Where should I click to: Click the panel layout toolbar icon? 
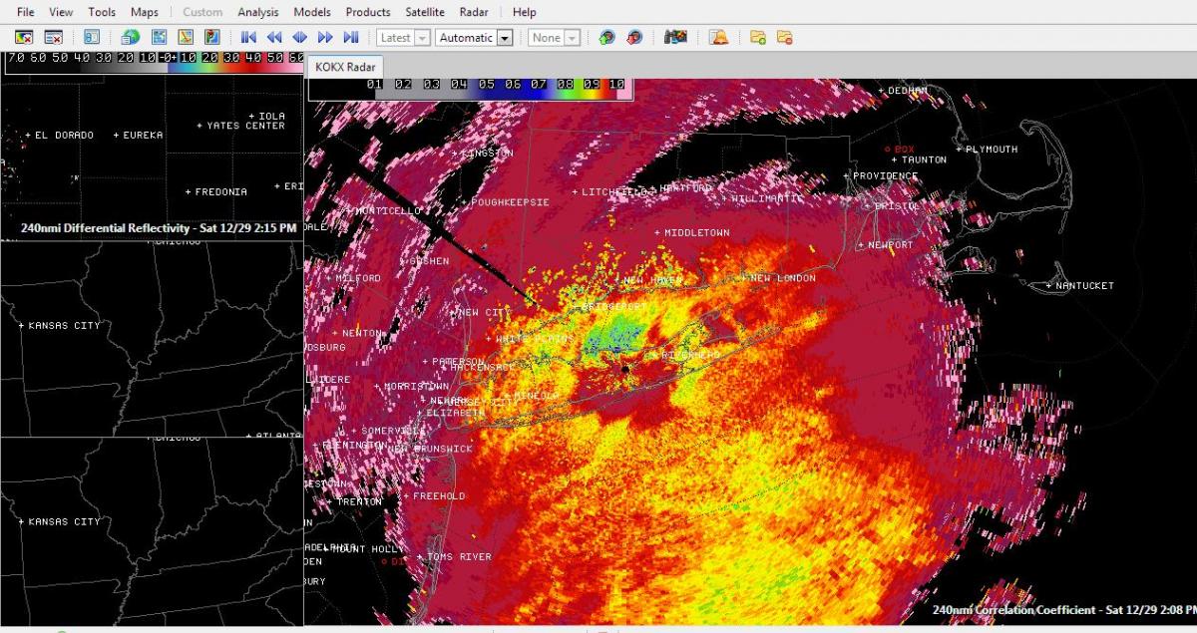tap(92, 37)
